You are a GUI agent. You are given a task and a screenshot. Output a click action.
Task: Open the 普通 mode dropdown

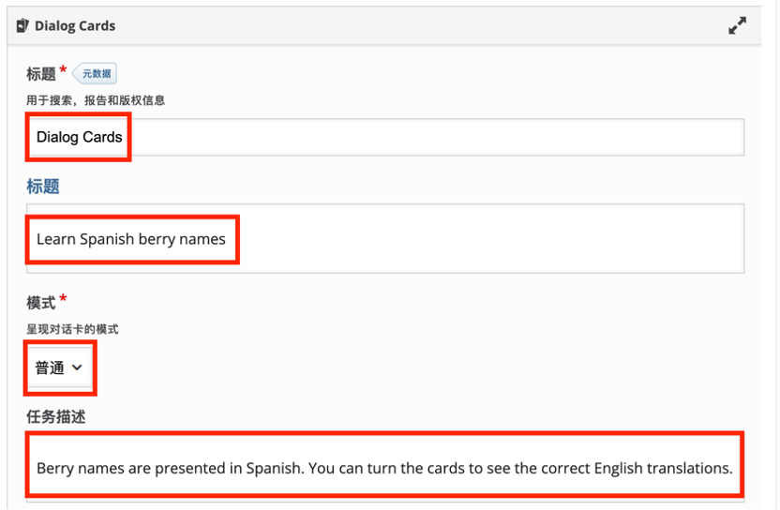tap(59, 367)
